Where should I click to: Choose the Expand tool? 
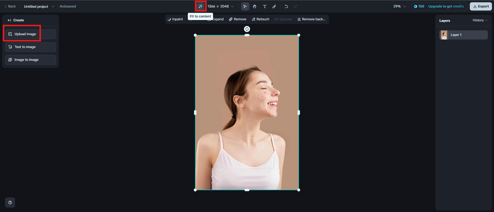click(x=215, y=19)
